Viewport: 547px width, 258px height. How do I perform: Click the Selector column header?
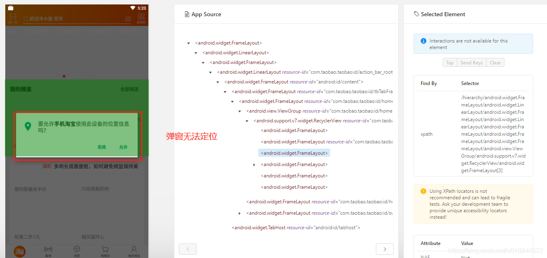[x=470, y=83]
